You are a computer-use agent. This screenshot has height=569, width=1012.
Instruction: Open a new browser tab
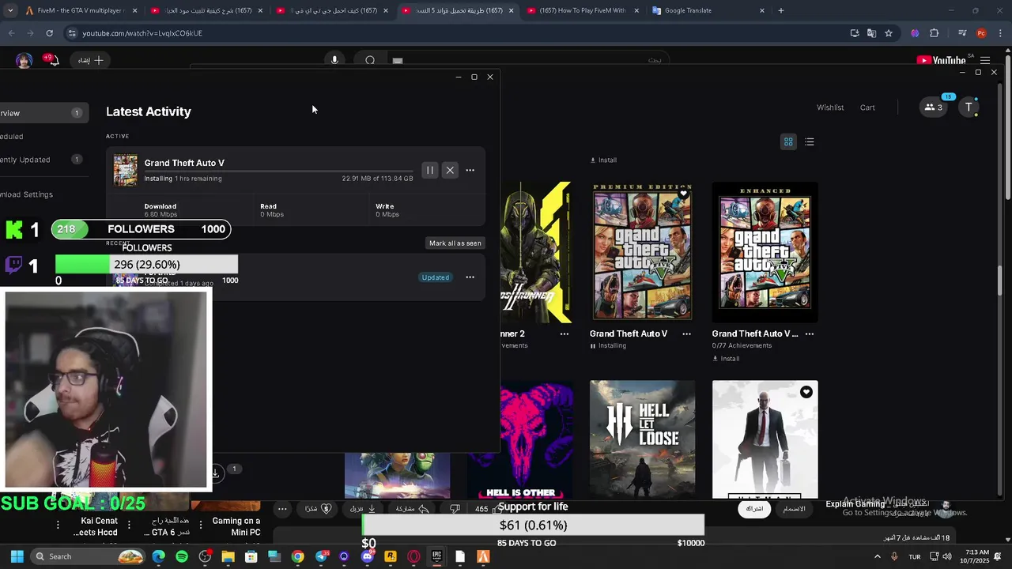click(x=780, y=10)
